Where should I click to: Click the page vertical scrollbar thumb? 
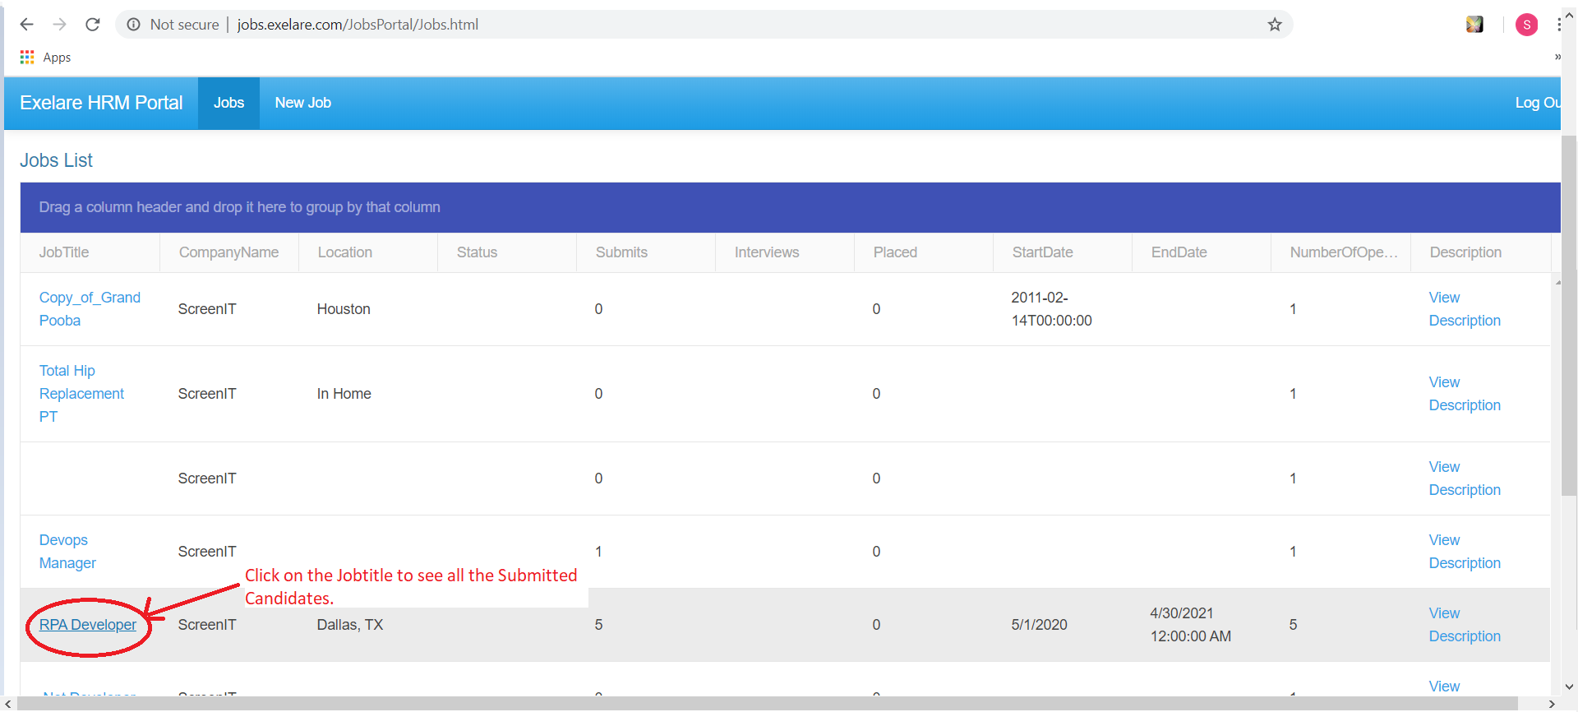(x=1569, y=316)
